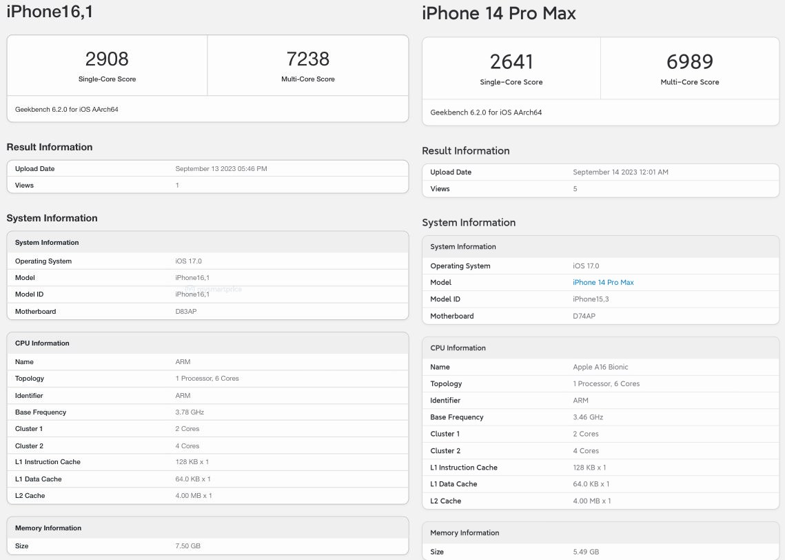Screen dimensions: 785x560
Task: Click the Cluster 1 '2 Cores' value for iPhone16,1
Action: 187,429
